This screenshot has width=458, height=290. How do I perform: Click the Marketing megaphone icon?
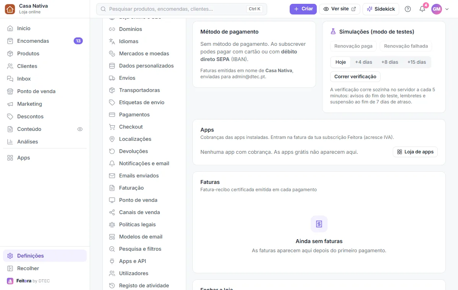click(x=10, y=104)
